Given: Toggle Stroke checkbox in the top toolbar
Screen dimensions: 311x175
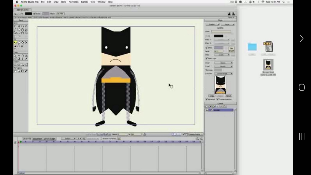Looking at the screenshot, I should coord(34,14).
